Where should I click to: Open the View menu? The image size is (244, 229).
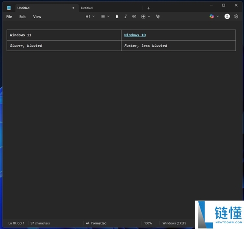[37, 17]
